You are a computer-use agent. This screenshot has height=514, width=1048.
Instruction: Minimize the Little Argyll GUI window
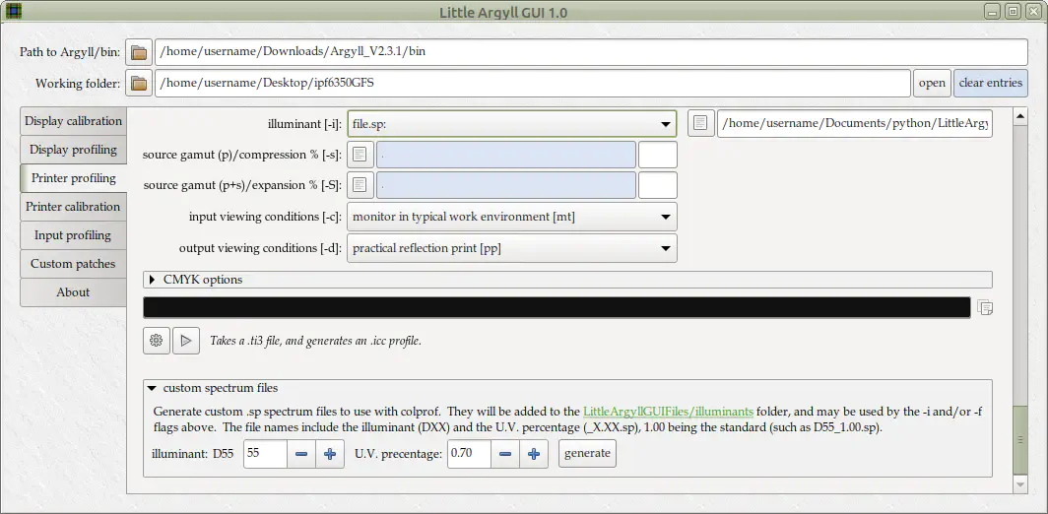click(x=994, y=12)
